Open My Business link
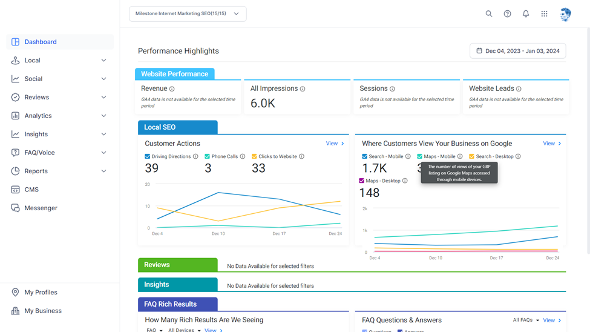The height and width of the screenshot is (332, 590). tap(43, 311)
